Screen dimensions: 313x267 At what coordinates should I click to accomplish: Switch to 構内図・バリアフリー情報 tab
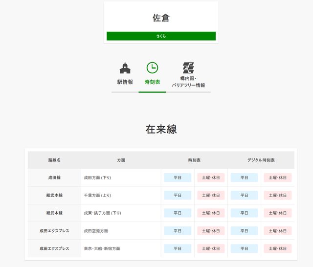(x=188, y=82)
